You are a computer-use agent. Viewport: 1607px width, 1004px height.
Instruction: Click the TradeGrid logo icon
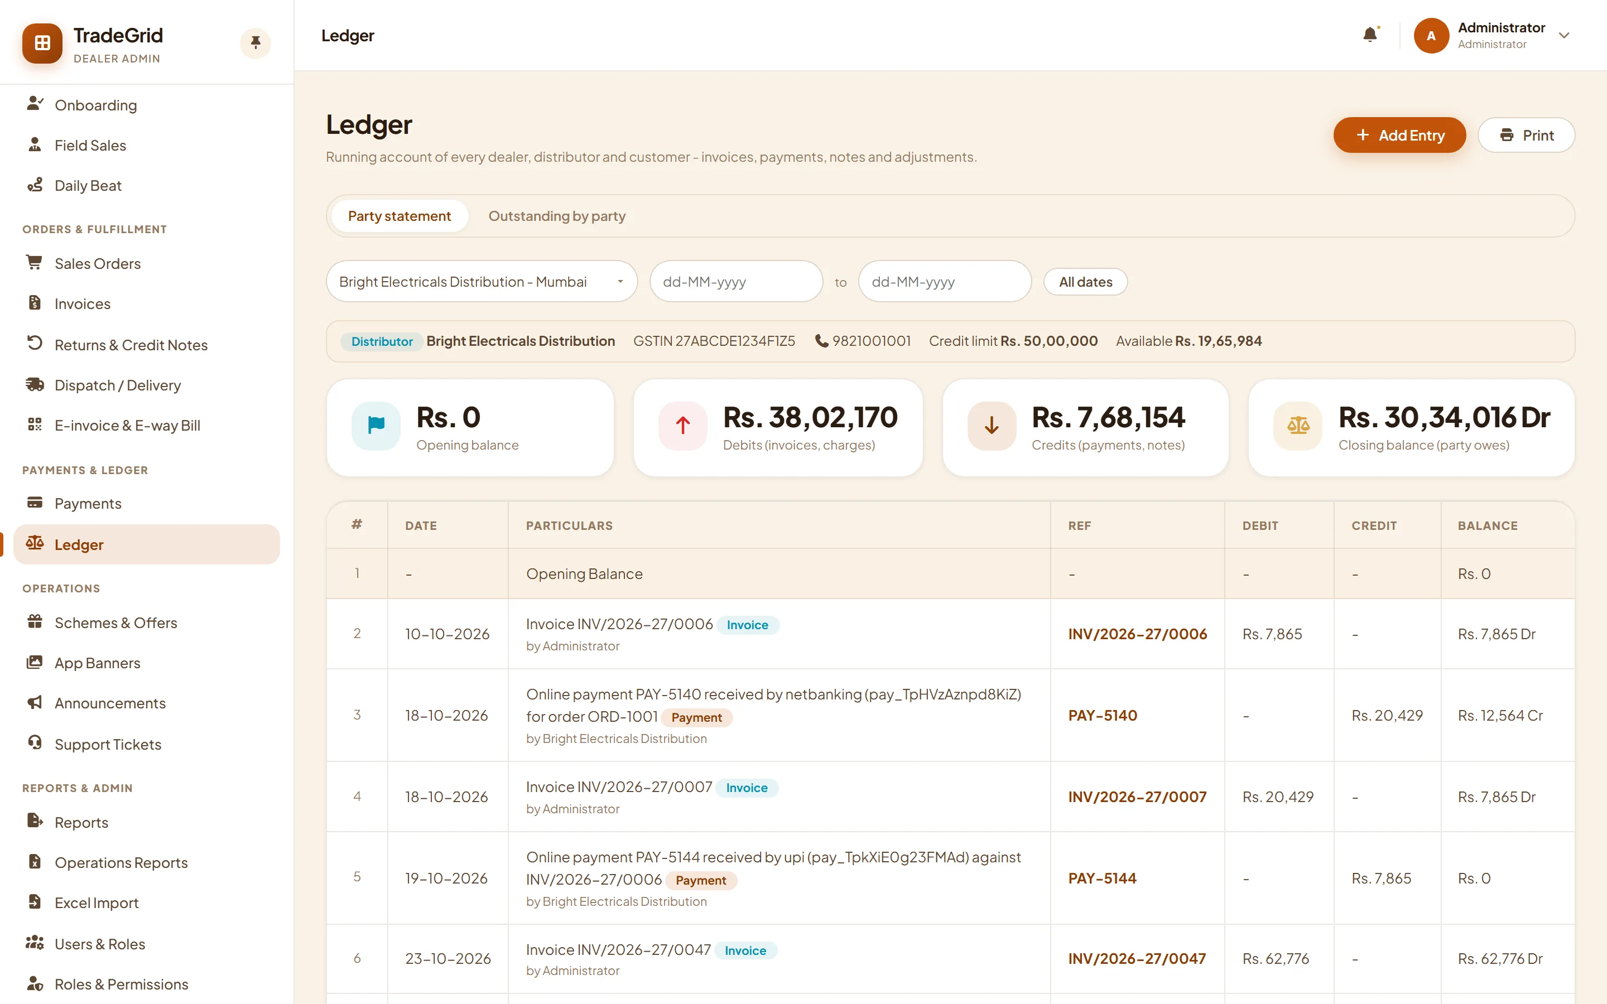pos(42,43)
